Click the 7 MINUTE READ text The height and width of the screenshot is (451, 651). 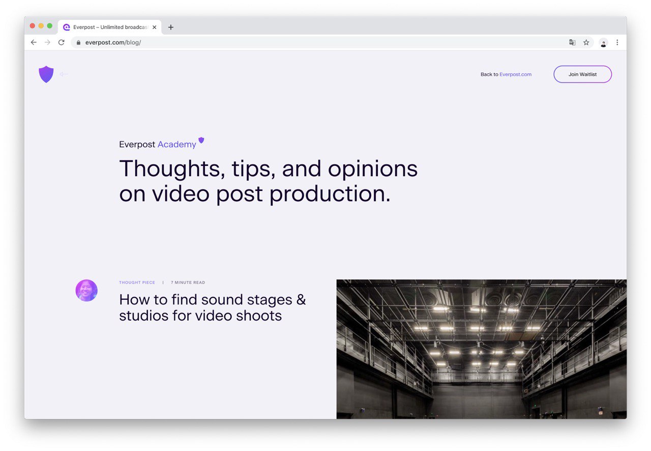pos(188,283)
